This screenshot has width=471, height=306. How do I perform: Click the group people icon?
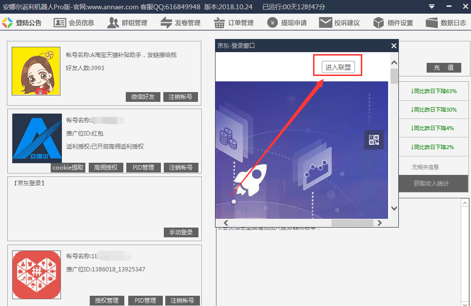pyautogui.click(x=113, y=23)
